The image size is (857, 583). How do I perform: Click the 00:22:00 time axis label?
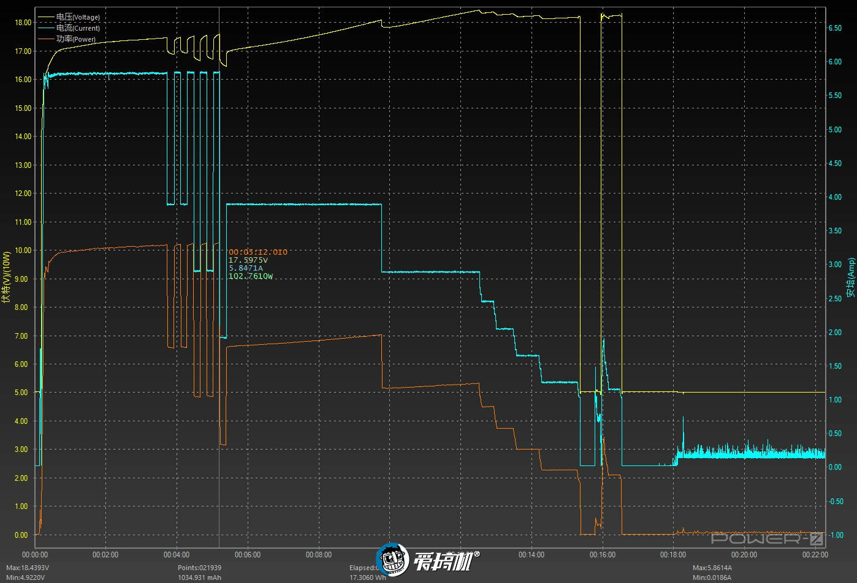point(815,555)
